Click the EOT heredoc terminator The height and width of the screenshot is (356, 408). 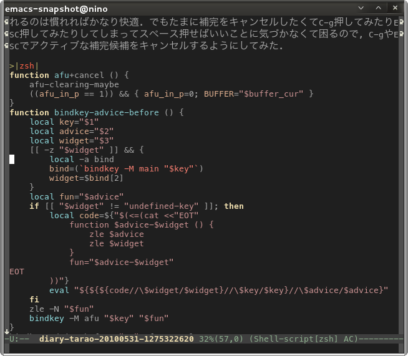coord(17,272)
